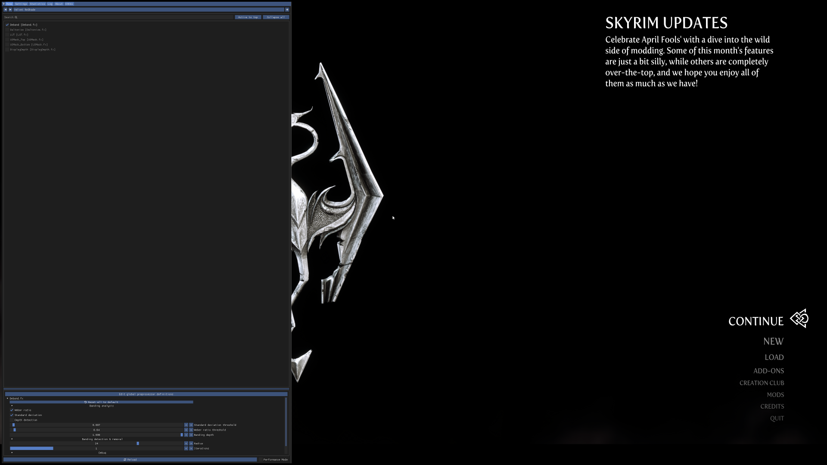The width and height of the screenshot is (827, 465).
Task: Select QUIT in Skyrim menu
Action: (777, 418)
